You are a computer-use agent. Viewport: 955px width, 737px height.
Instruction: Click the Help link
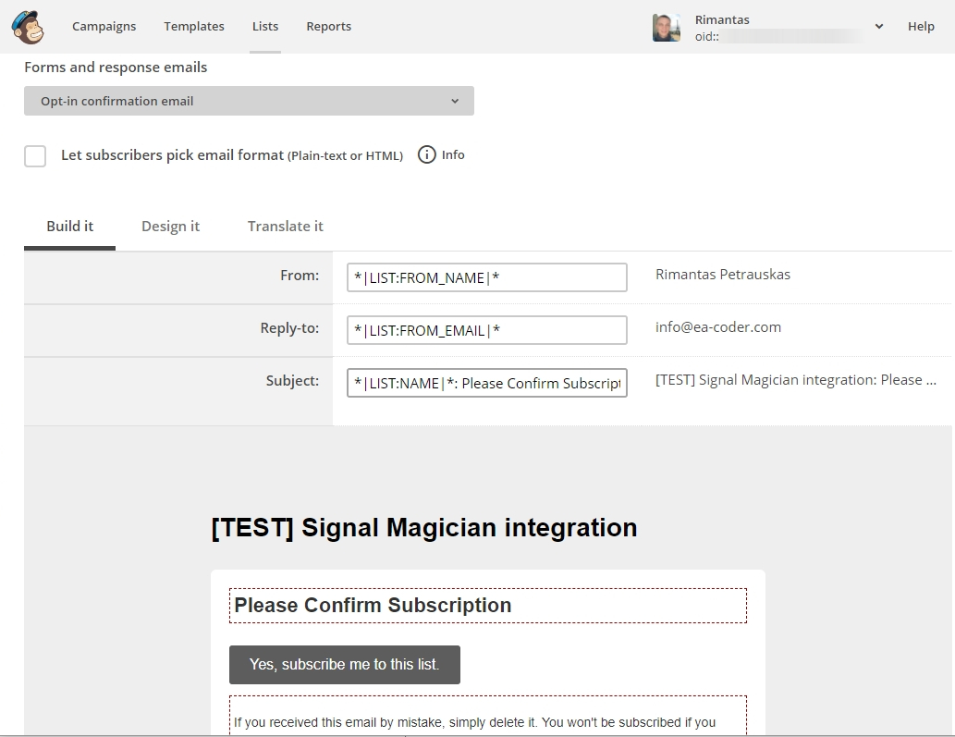[920, 27]
